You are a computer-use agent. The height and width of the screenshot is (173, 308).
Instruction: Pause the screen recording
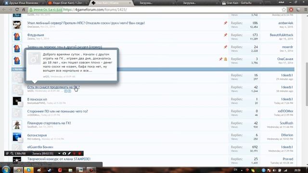[75, 153]
